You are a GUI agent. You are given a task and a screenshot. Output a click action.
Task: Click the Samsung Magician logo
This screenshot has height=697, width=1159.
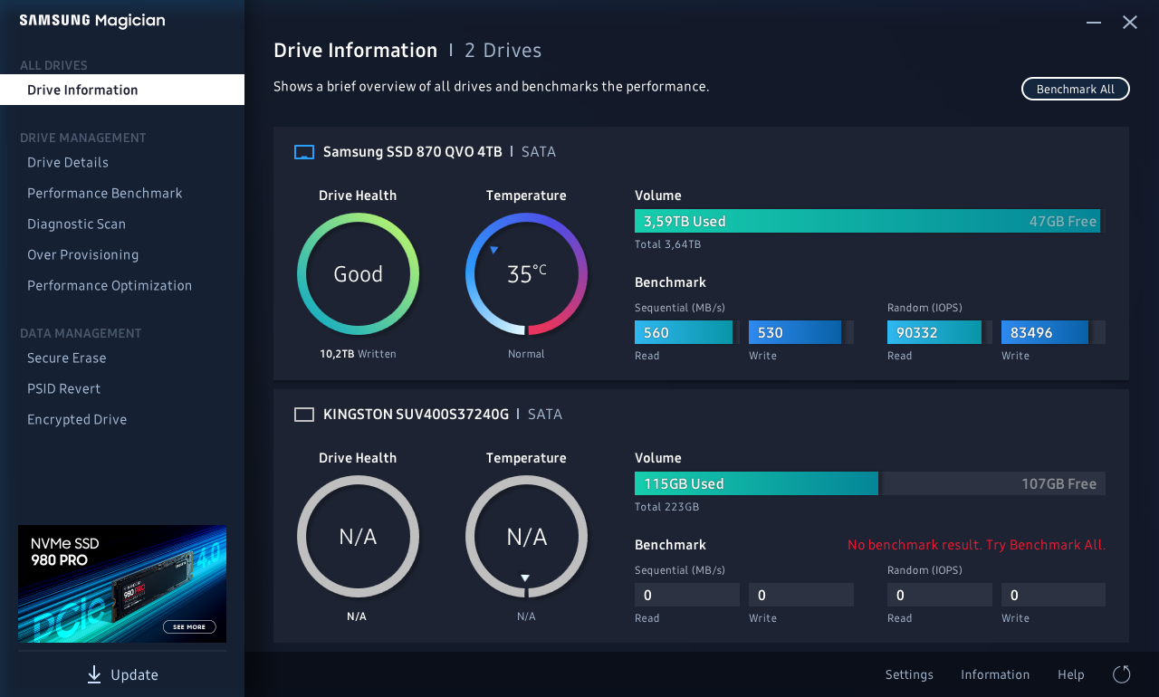click(92, 21)
